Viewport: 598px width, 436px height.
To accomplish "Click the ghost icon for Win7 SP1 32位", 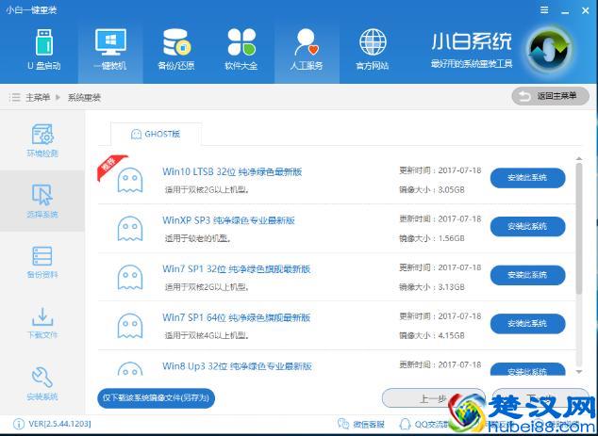I will (130, 277).
